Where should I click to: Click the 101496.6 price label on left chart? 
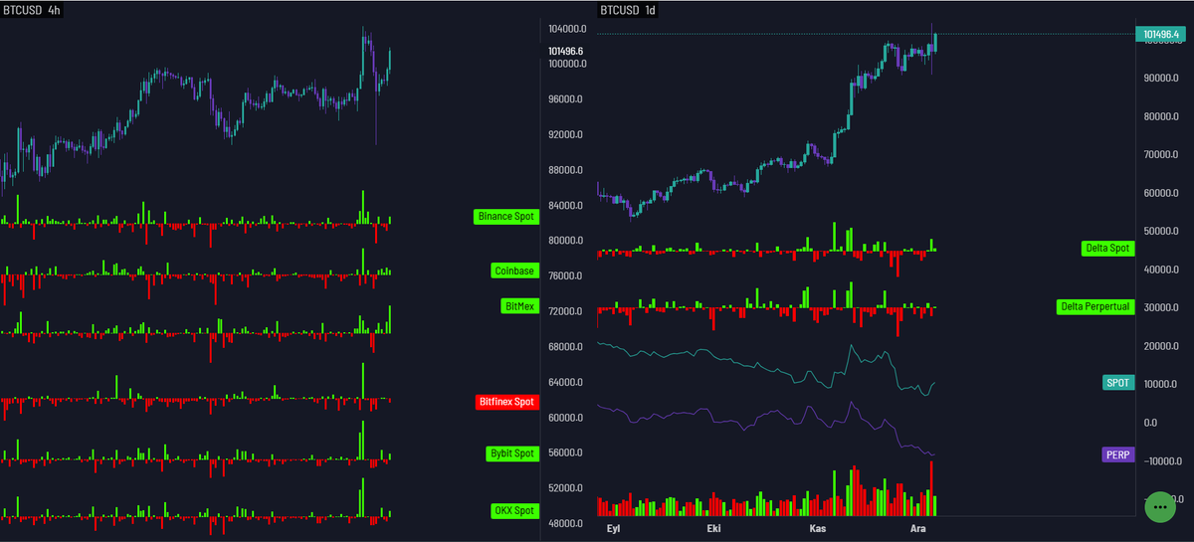566,51
